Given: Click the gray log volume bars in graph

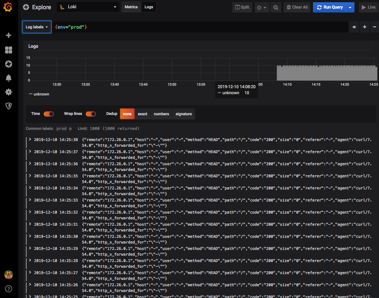Looking at the screenshot, I should 327,73.
